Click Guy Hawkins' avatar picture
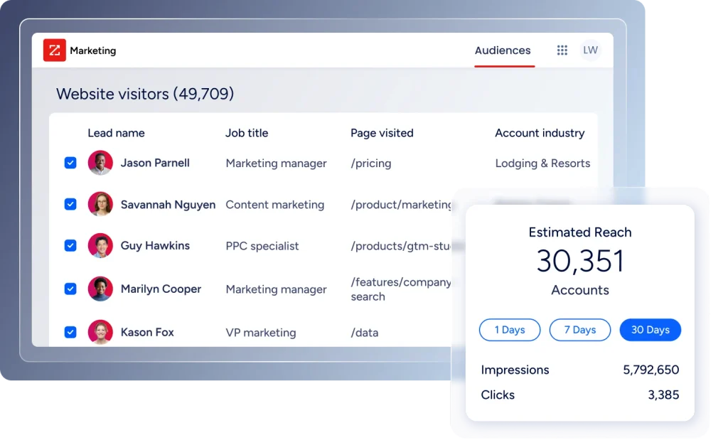Viewport: 728px width, 445px height. (x=100, y=245)
